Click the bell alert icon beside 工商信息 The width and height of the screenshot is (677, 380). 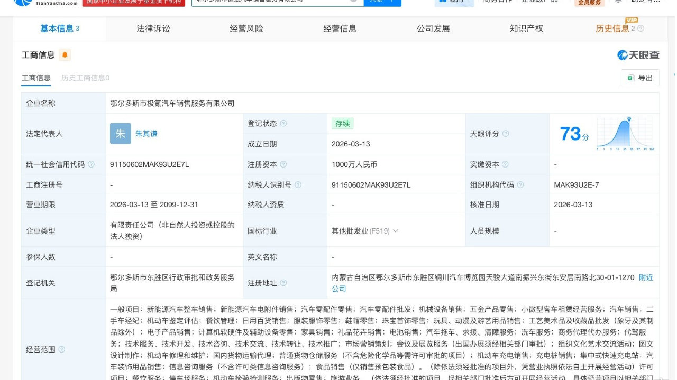(65, 55)
